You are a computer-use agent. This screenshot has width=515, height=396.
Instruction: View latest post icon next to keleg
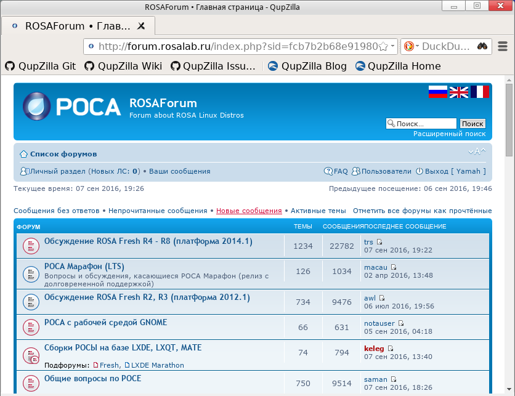tap(390, 349)
